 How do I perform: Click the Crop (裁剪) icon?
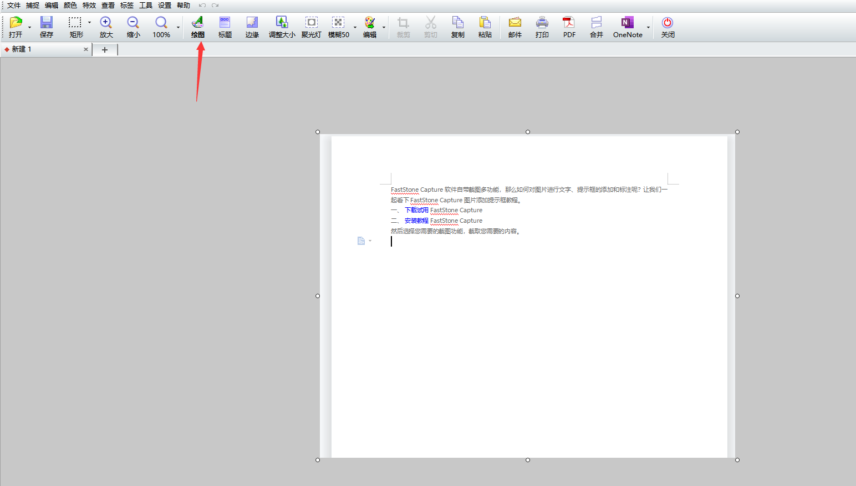404,22
